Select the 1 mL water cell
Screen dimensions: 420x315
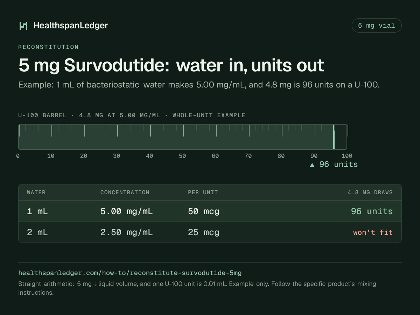click(37, 211)
